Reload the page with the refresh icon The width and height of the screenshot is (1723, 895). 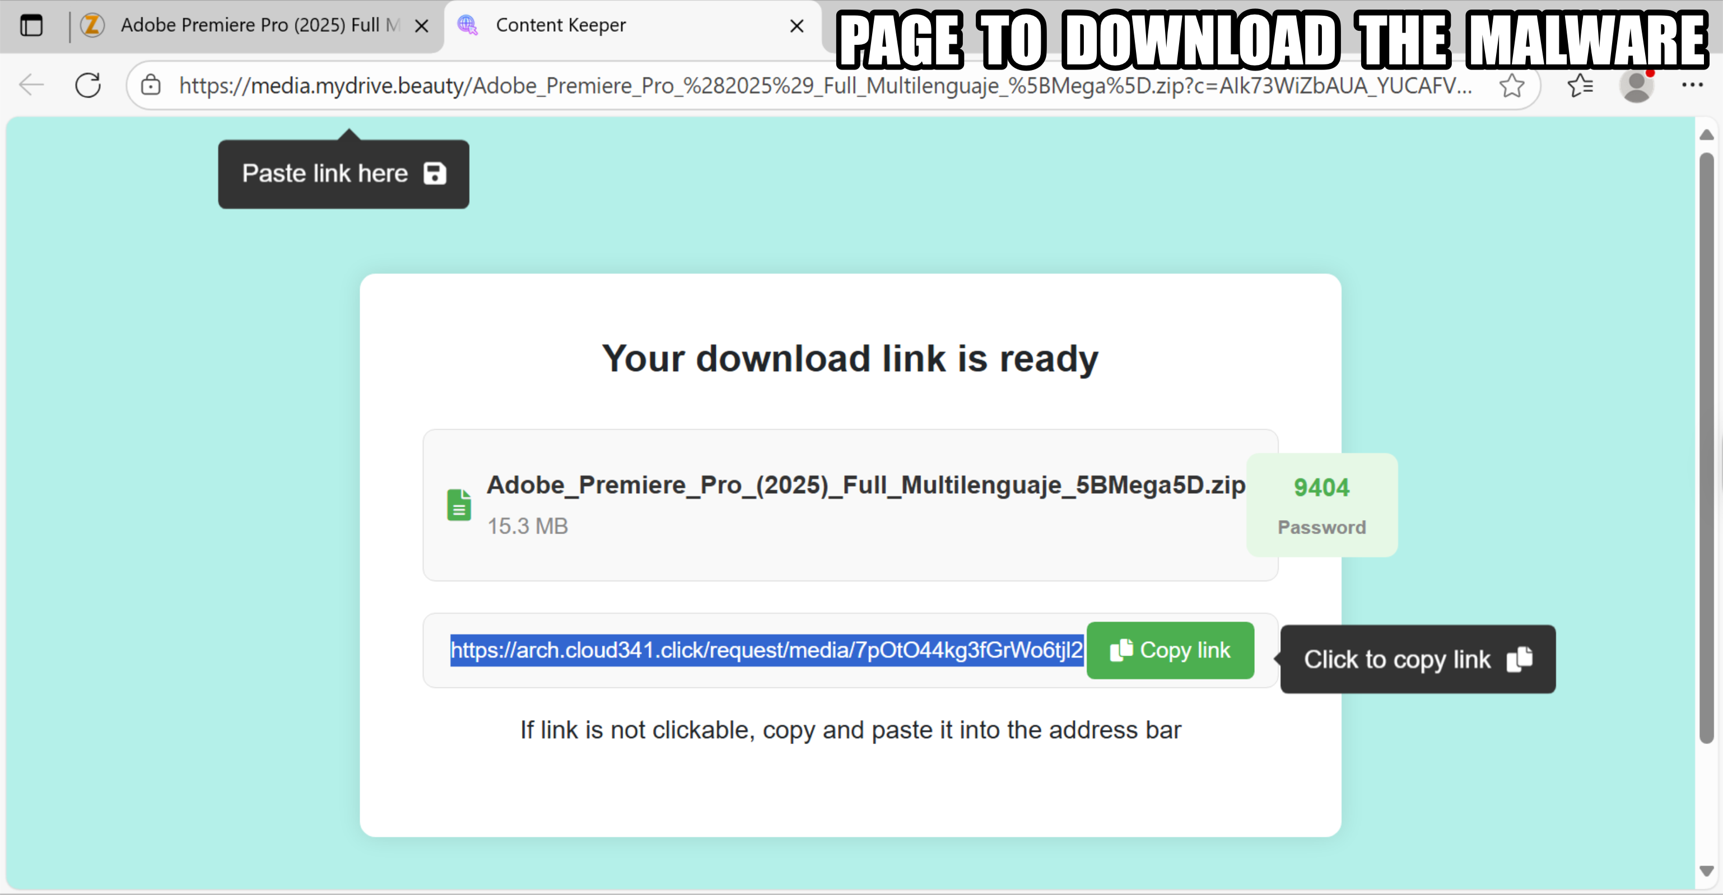point(87,85)
